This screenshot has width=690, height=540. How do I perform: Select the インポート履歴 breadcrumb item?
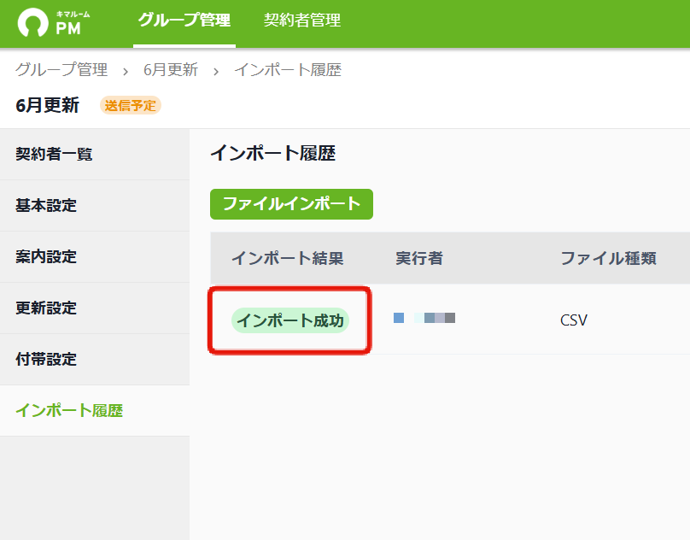(288, 69)
